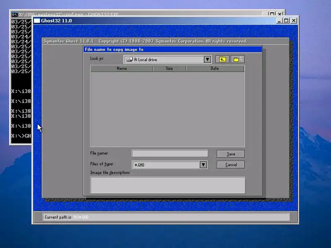
Task: Maximize the Ghost32 11.0 window
Action: click(286, 21)
